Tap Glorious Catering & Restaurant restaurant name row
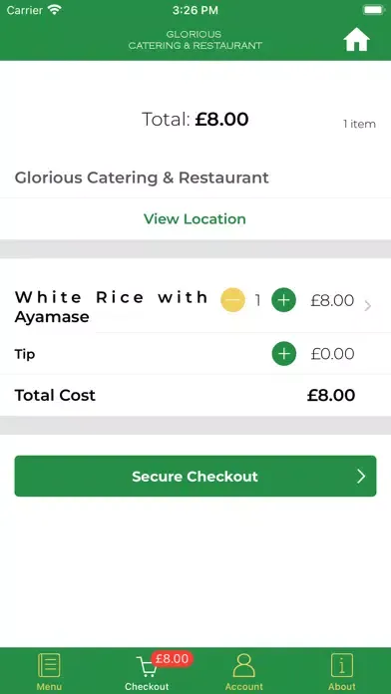Screen dimensions: 391x694 click(x=195, y=177)
